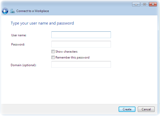Tick the Remember this password checkbox
This screenshot has height=116, width=160.
53,57
